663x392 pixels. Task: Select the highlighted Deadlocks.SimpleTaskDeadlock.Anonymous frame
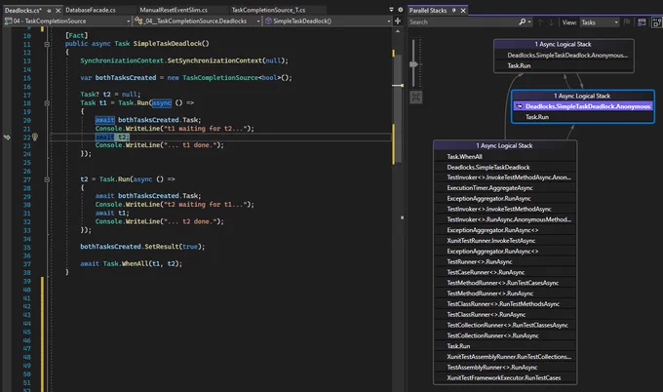click(583, 106)
